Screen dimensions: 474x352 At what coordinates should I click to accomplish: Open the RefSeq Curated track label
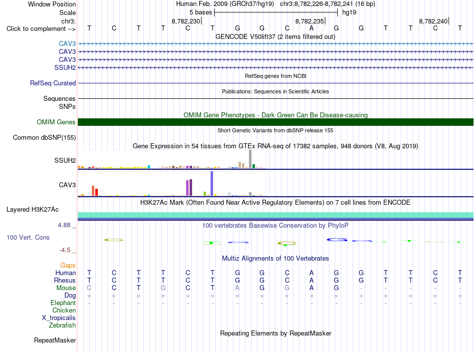tap(53, 83)
